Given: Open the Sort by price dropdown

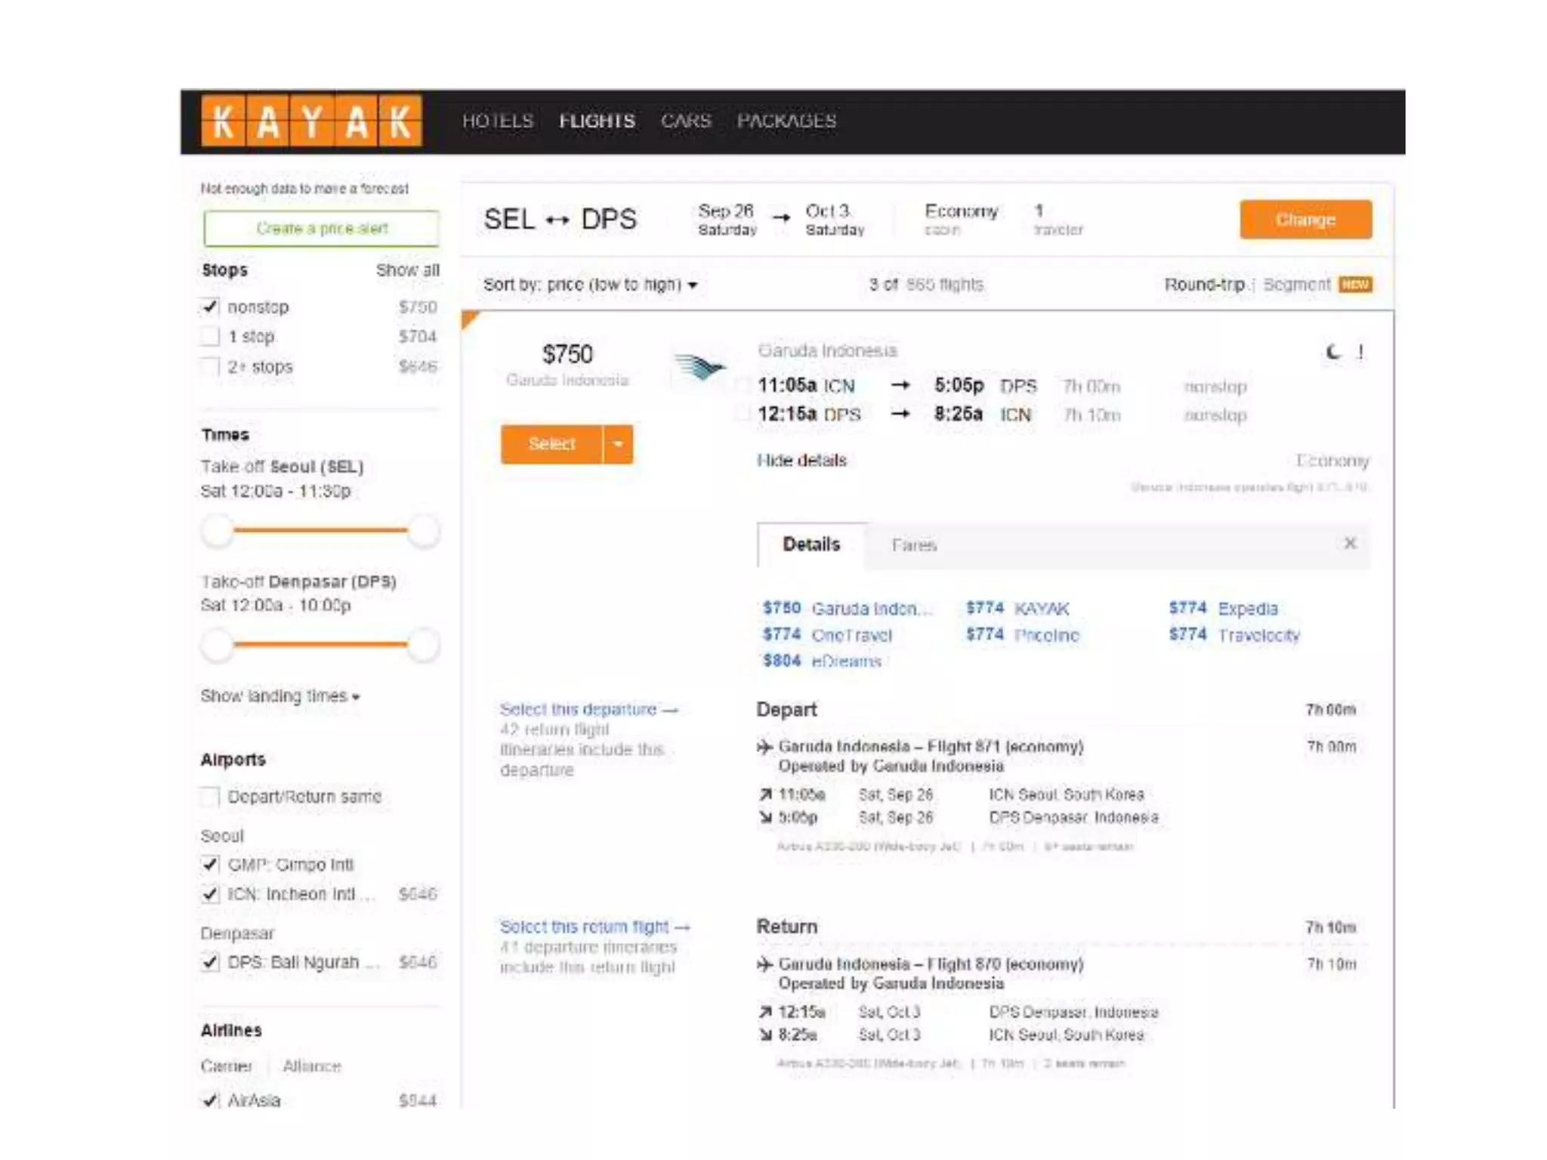Looking at the screenshot, I should click(590, 285).
